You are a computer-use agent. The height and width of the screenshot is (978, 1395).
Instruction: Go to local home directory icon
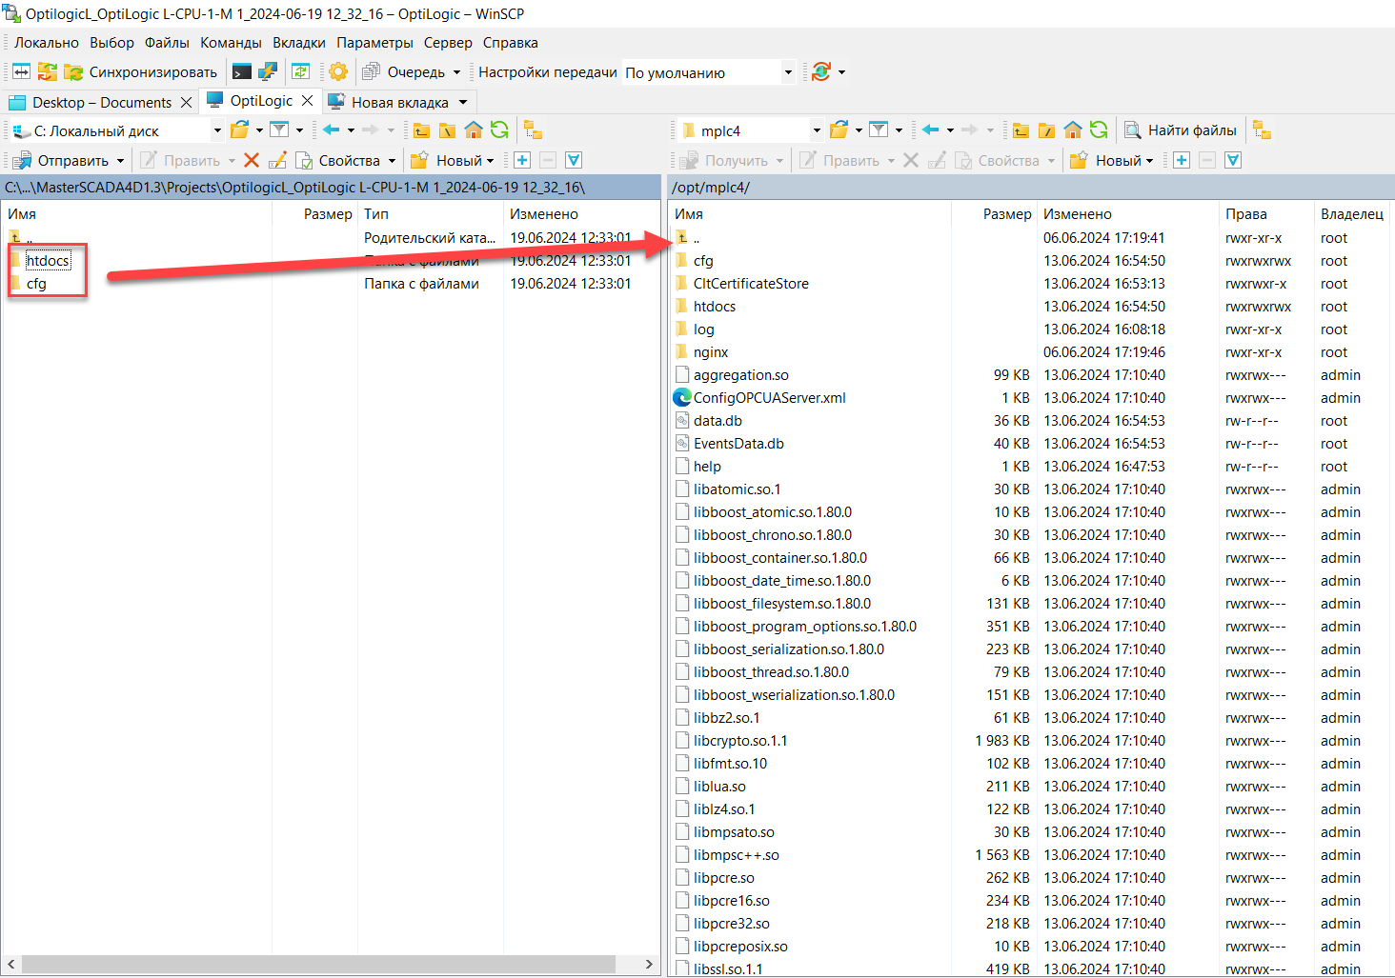(474, 130)
